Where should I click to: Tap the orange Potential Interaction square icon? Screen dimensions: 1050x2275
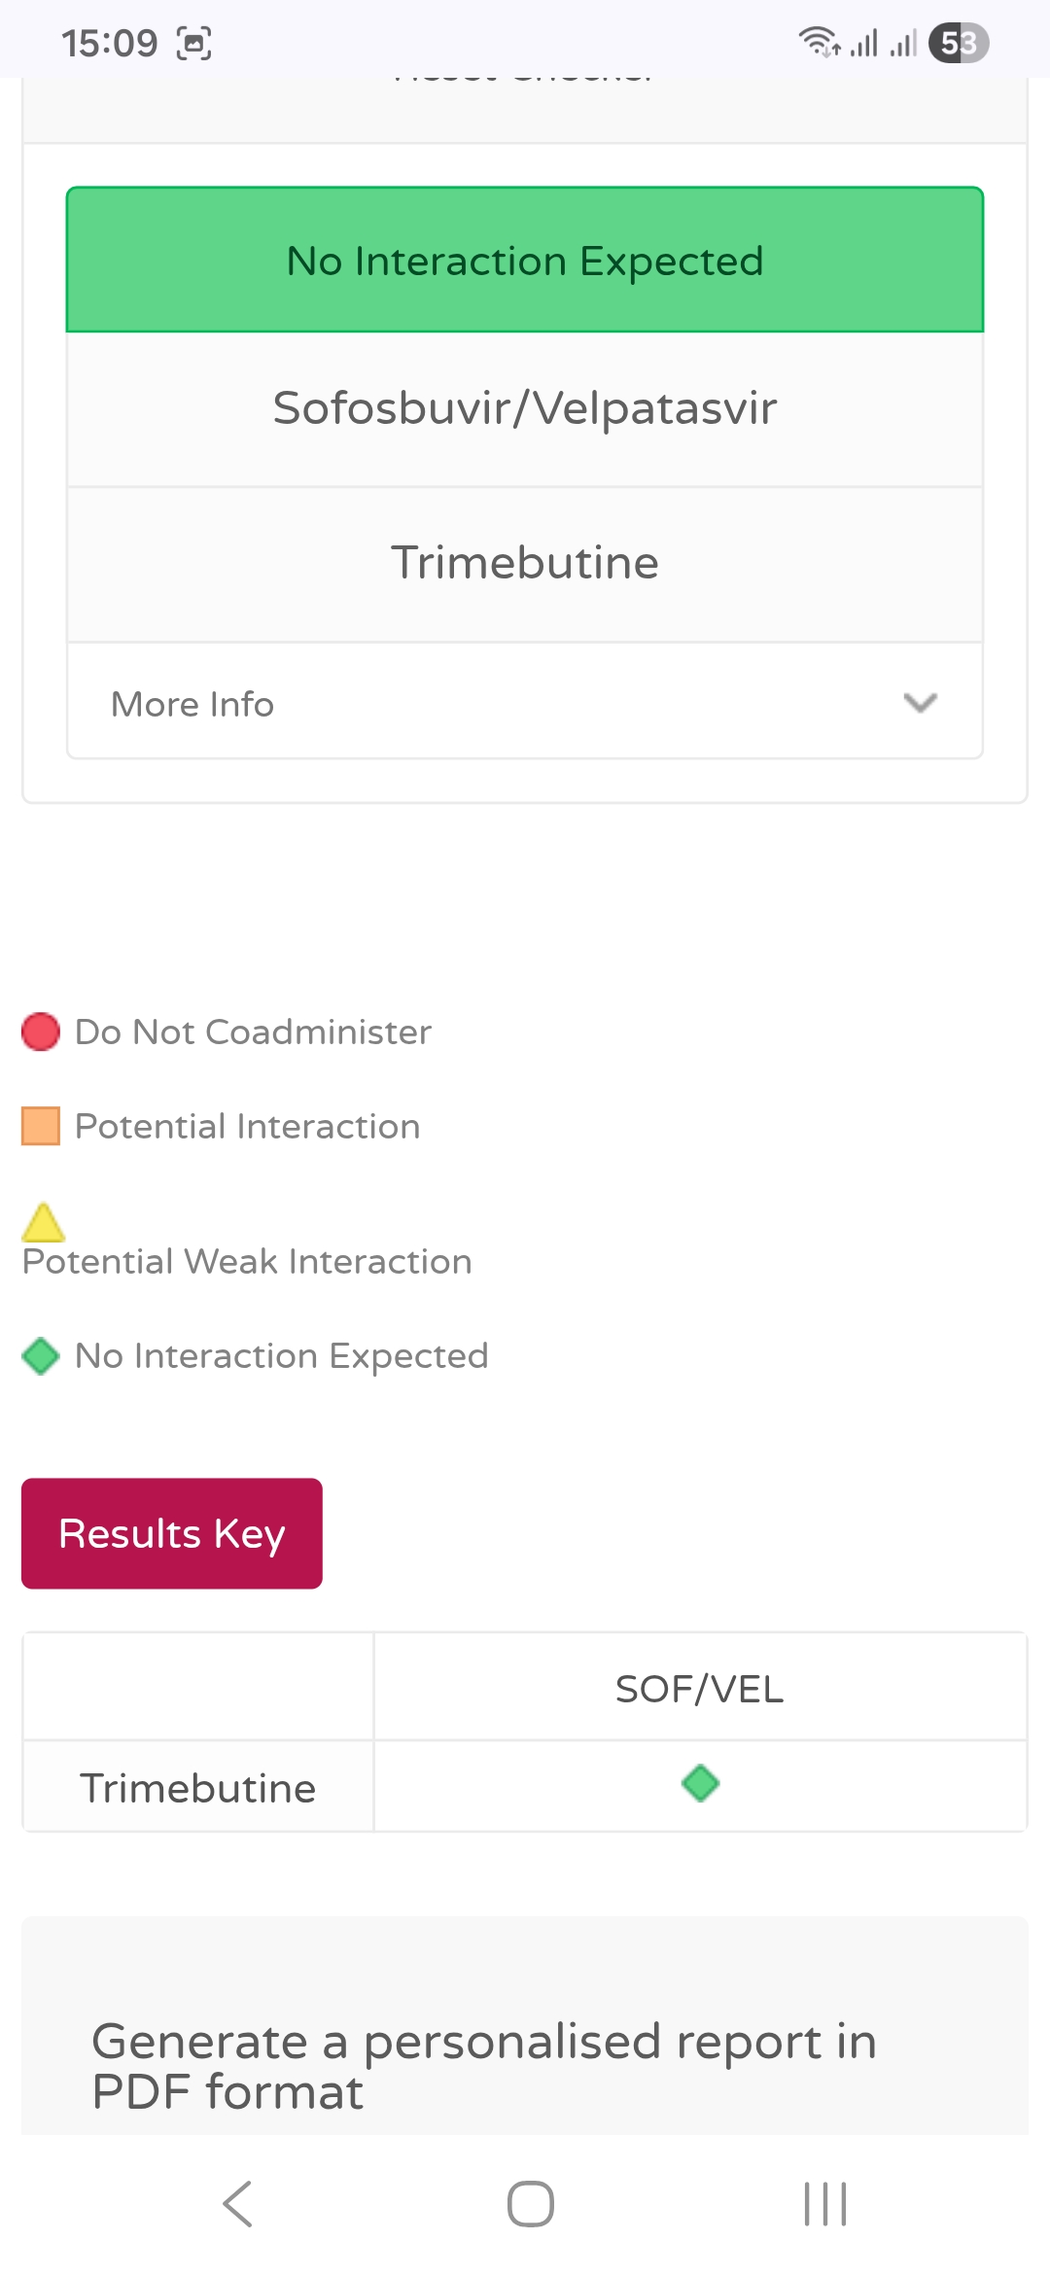click(x=41, y=1126)
